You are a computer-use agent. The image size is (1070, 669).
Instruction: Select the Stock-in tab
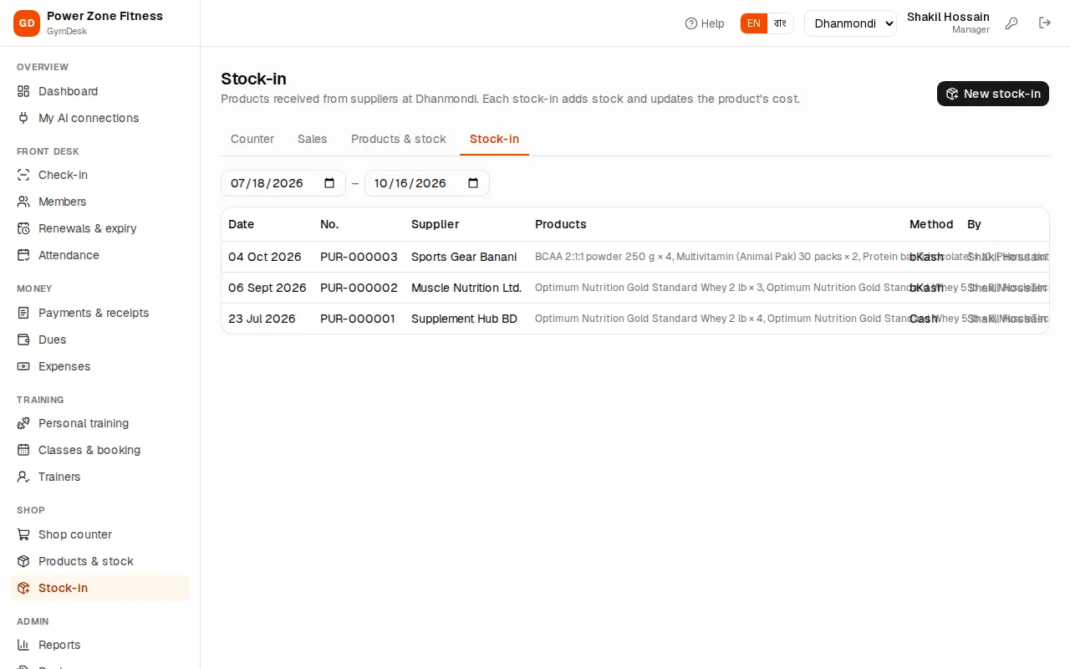[494, 139]
